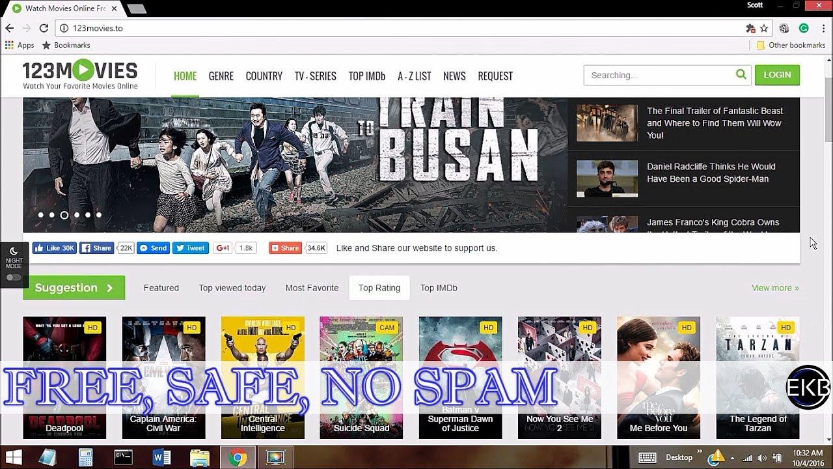The width and height of the screenshot is (833, 469).
Task: Click the volume speaker tray icon
Action: [x=761, y=458]
